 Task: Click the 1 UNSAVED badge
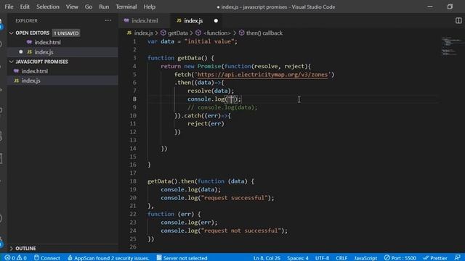coord(66,33)
